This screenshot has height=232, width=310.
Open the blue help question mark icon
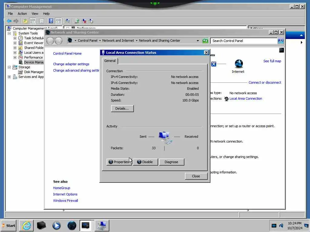51,21
